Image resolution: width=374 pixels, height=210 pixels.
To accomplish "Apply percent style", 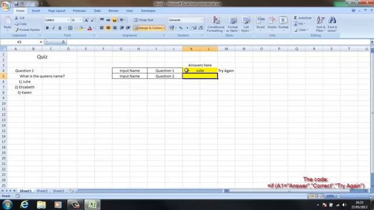I will (x=181, y=28).
